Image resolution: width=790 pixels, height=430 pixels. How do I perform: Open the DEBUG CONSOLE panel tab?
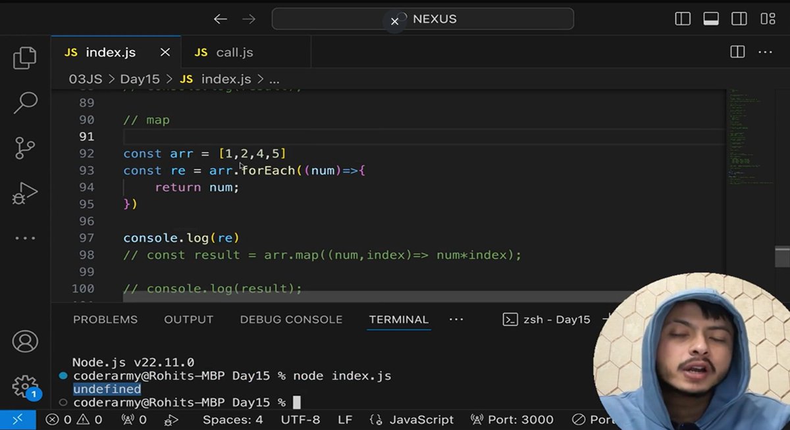(291, 320)
